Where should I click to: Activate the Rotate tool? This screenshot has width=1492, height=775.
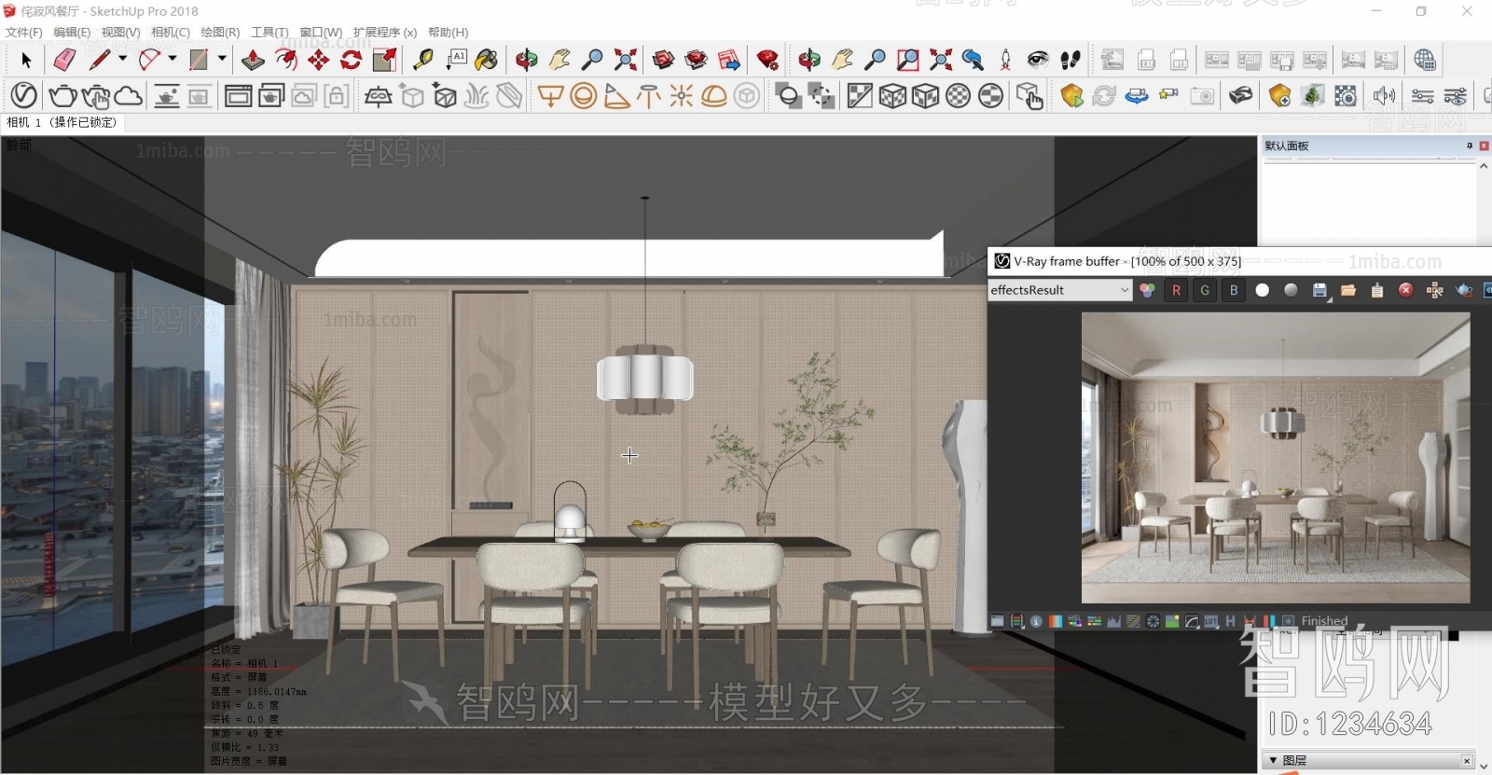pyautogui.click(x=351, y=61)
